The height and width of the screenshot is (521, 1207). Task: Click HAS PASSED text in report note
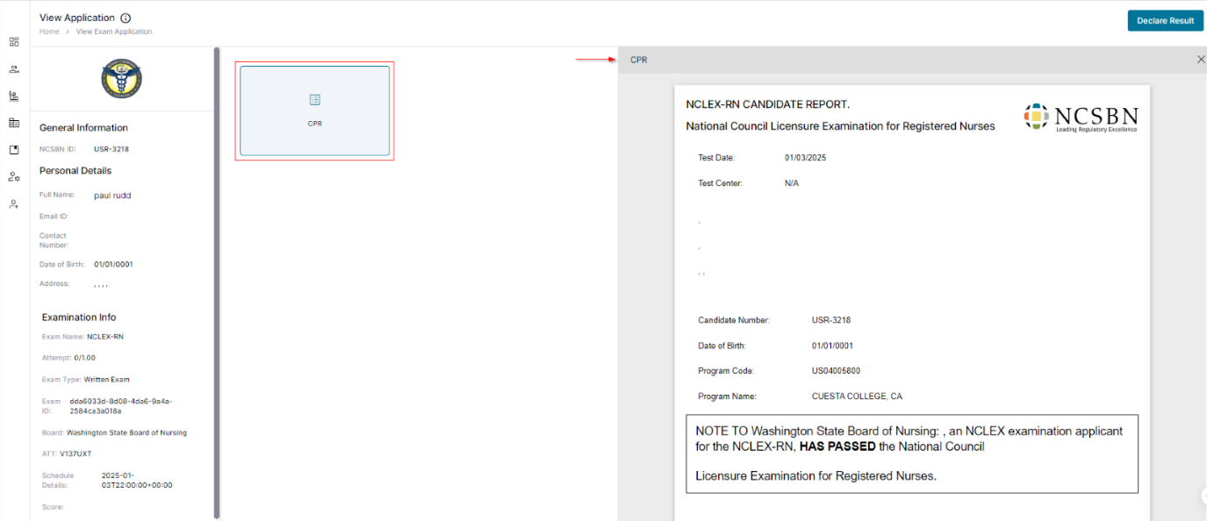tap(837, 446)
